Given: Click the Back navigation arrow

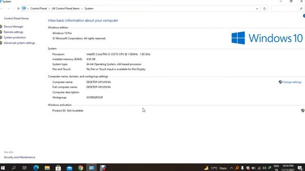Looking at the screenshot, I should point(2,9).
